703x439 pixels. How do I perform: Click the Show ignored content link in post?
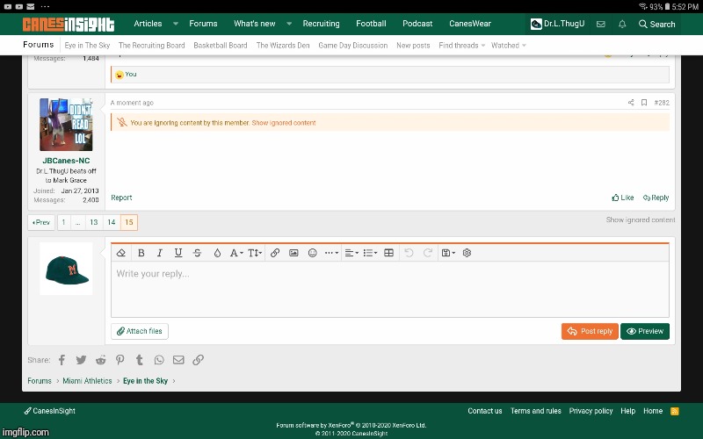pos(284,123)
